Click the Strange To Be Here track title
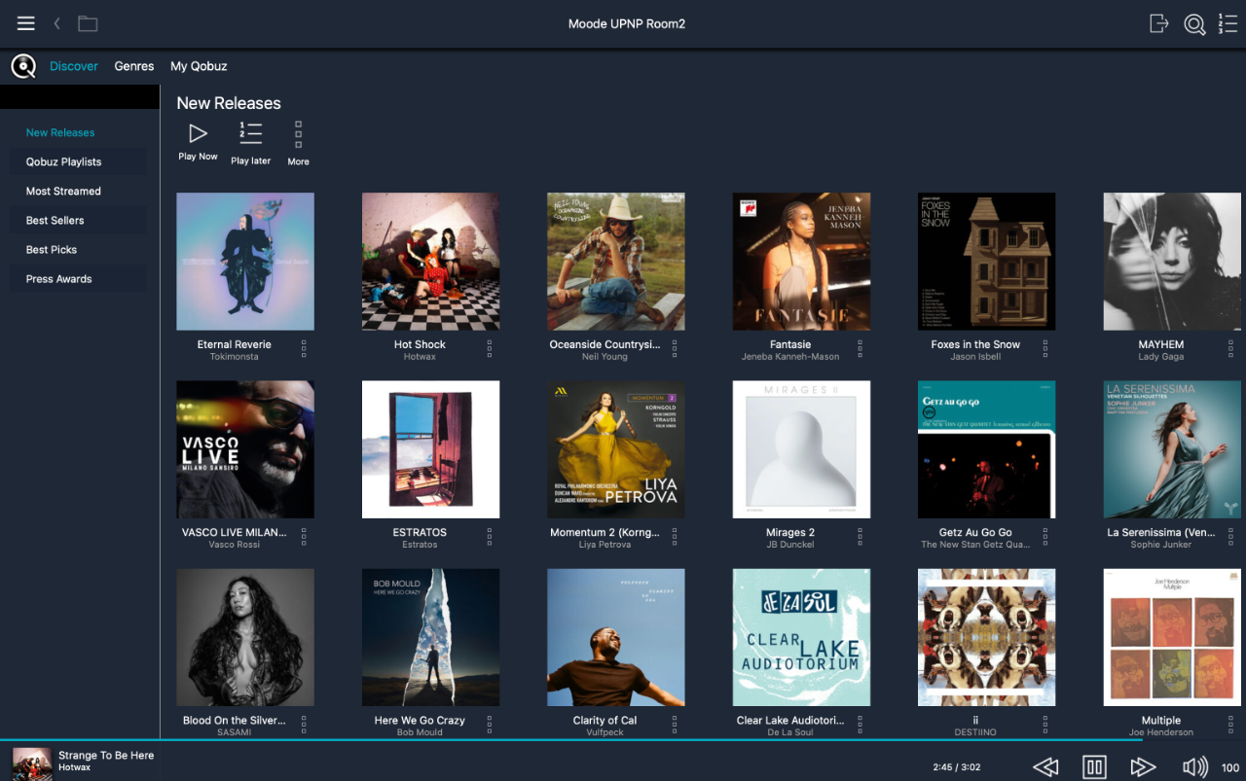This screenshot has width=1246, height=781. click(x=106, y=755)
